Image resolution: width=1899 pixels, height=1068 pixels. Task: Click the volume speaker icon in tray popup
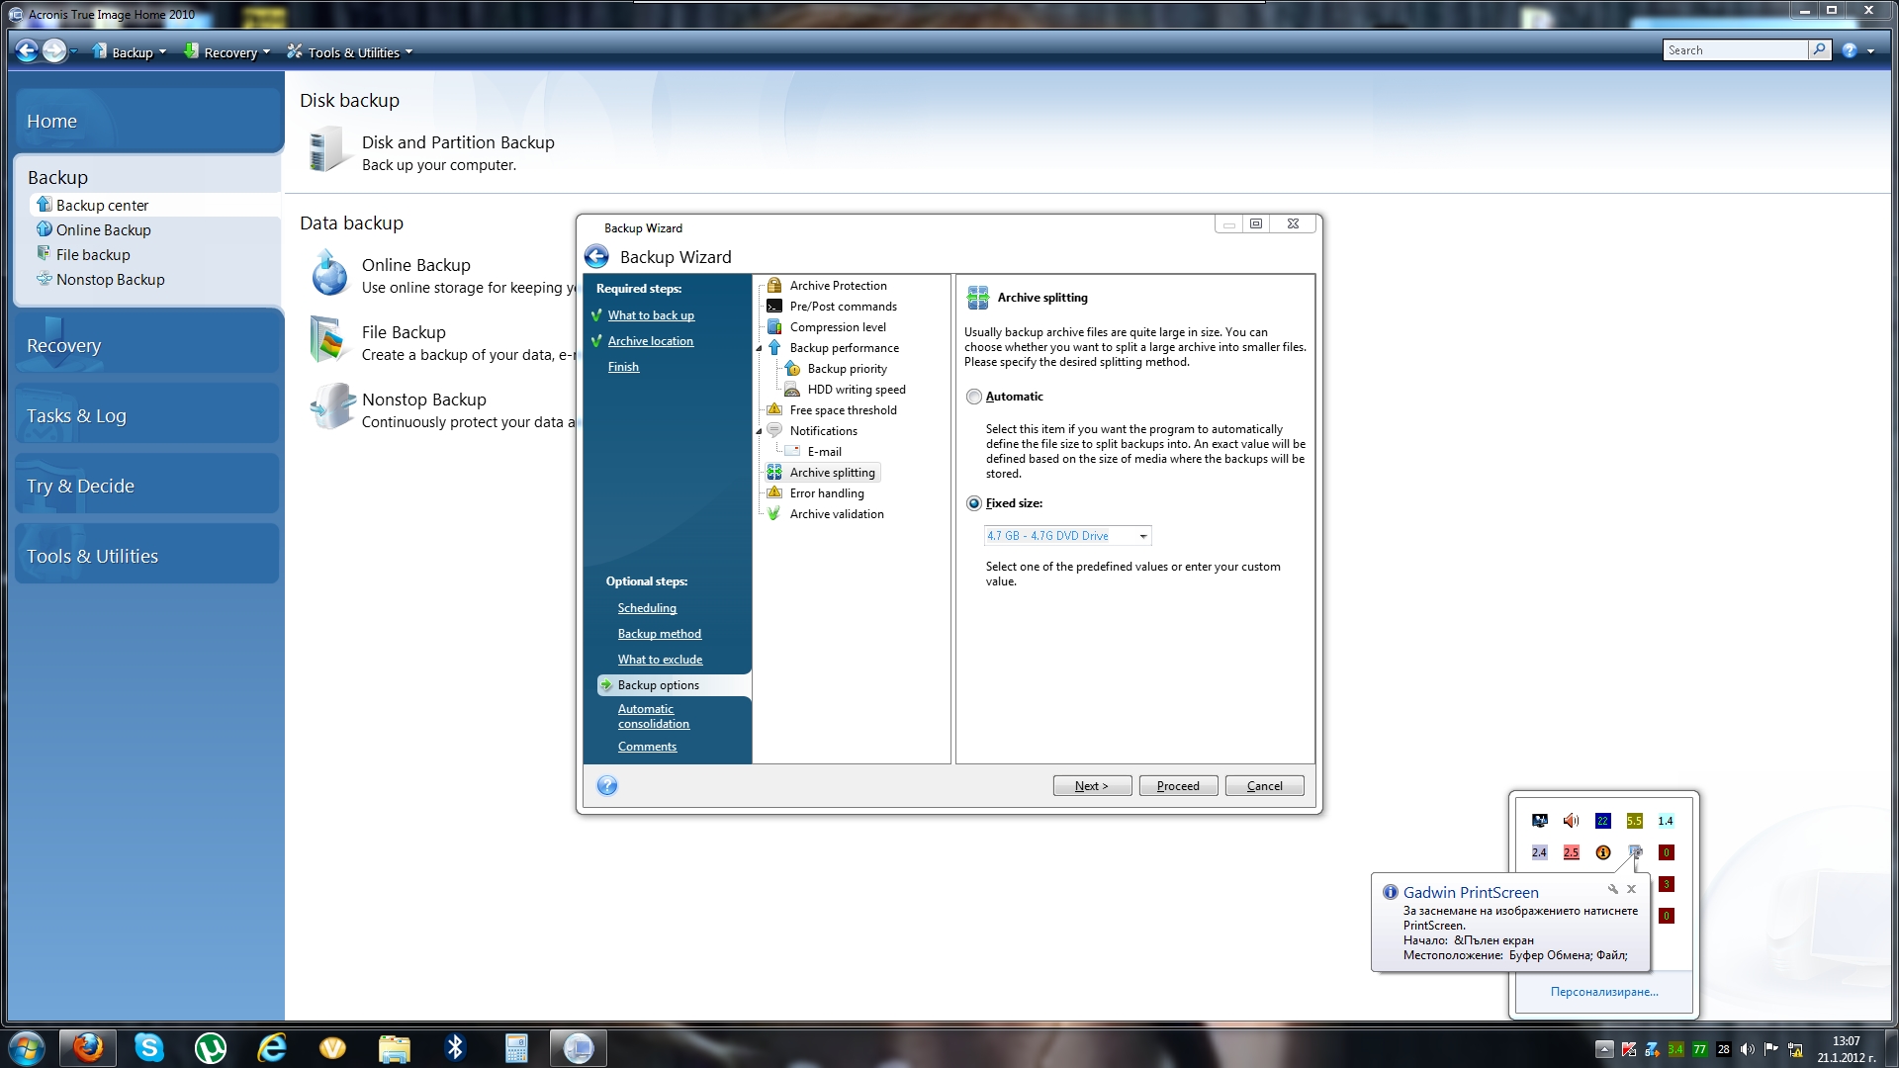[x=1571, y=821]
